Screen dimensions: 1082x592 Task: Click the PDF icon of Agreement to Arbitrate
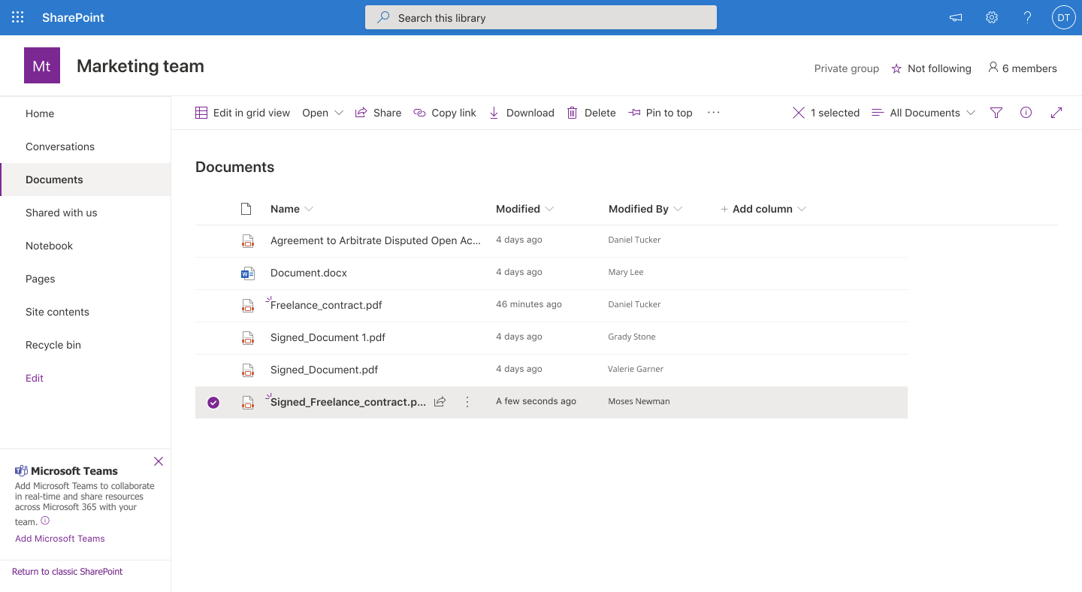point(247,240)
